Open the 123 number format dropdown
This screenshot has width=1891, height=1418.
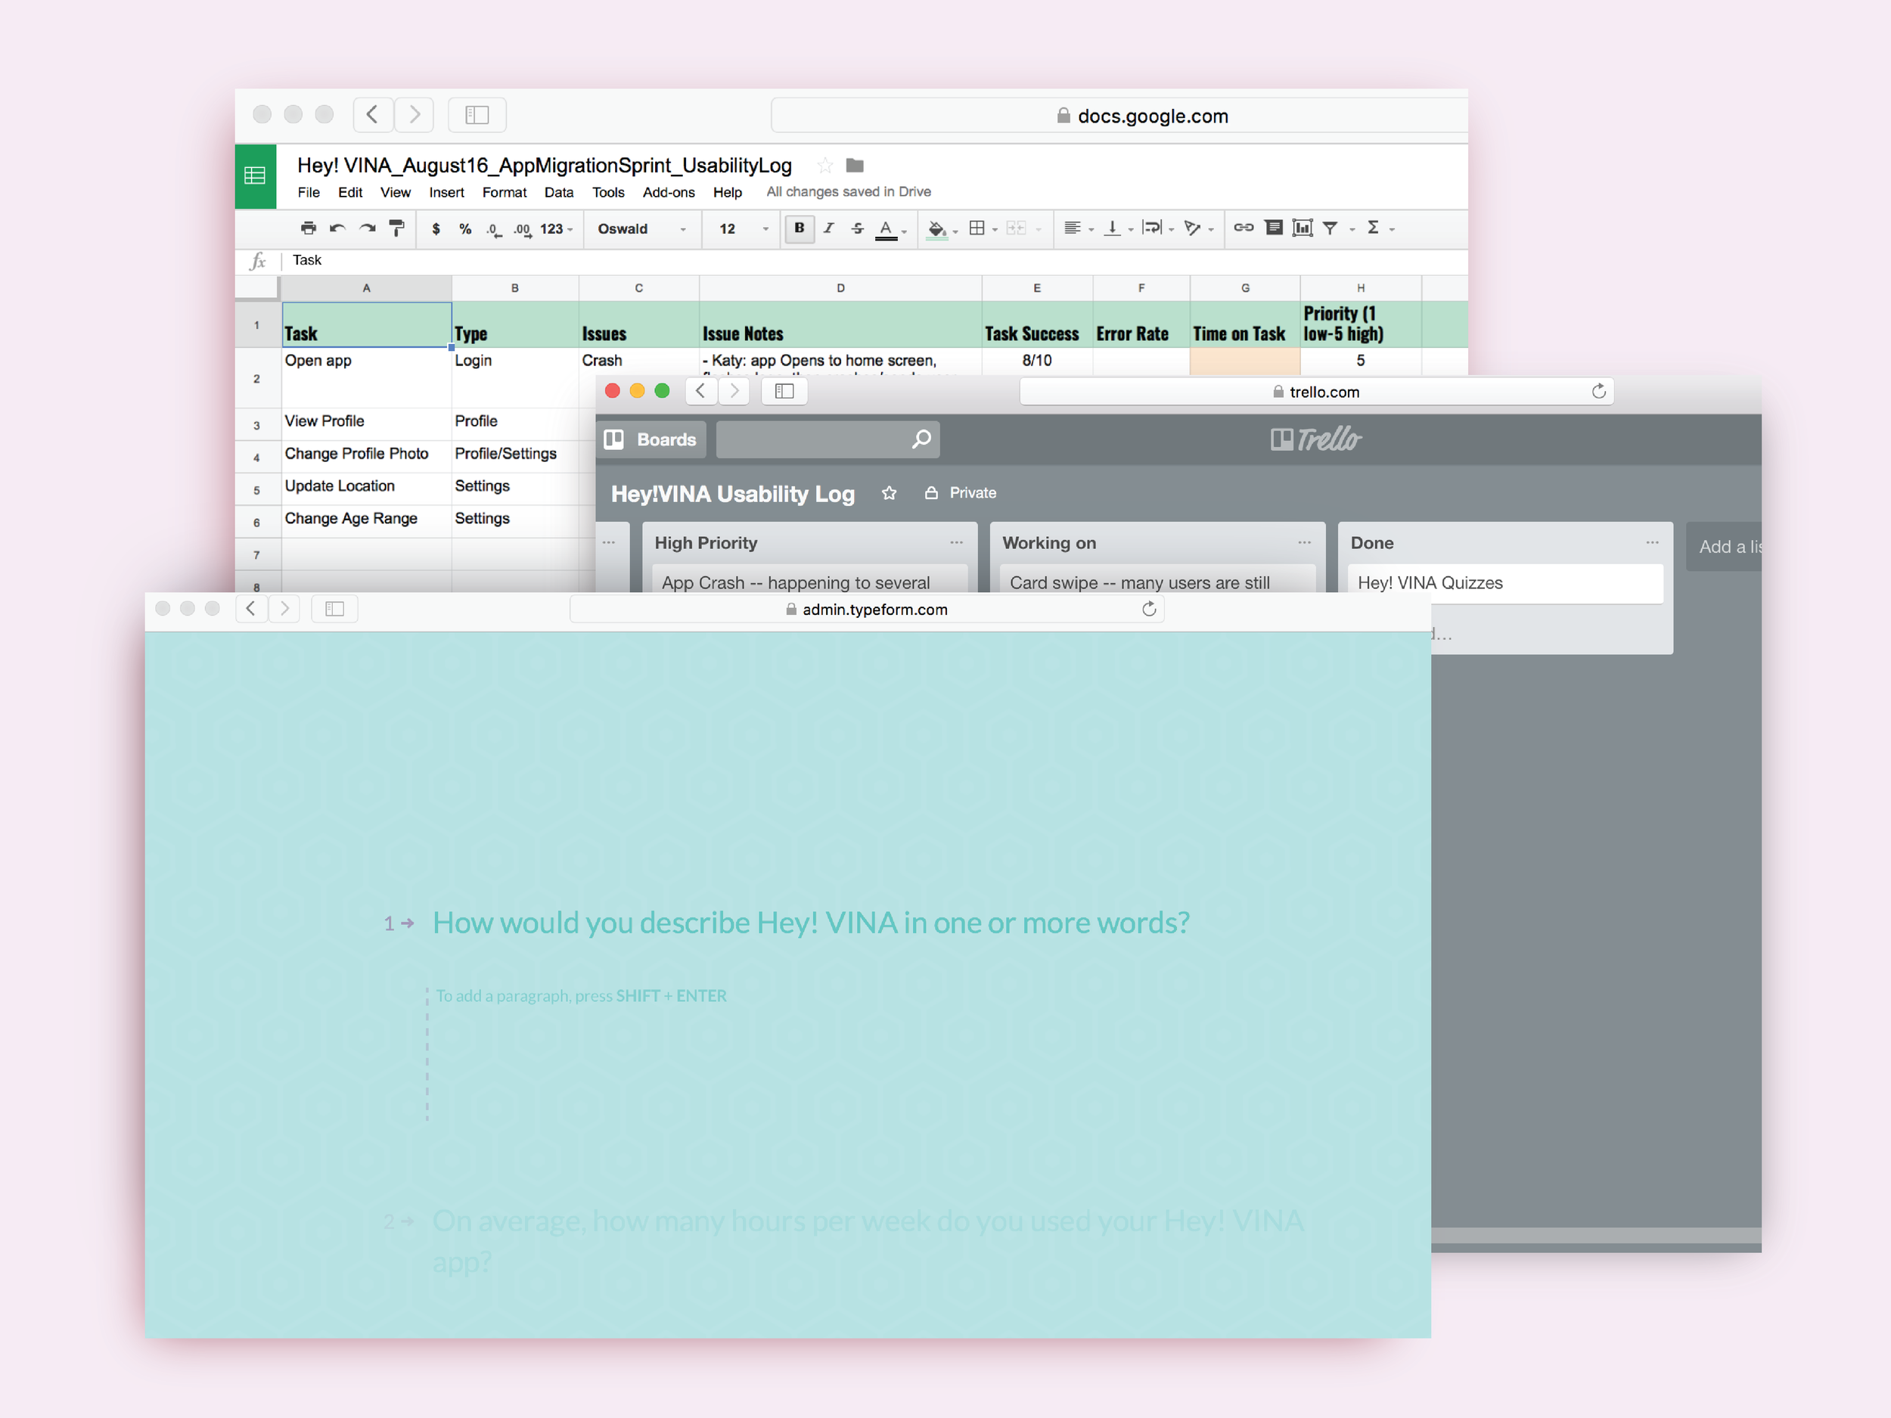557,229
